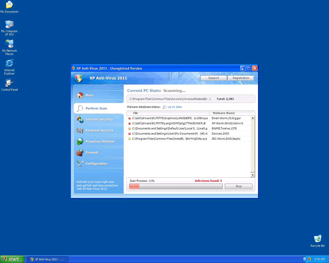Stop the running scan
Image resolution: width=329 pixels, height=263 pixels.
tap(238, 186)
